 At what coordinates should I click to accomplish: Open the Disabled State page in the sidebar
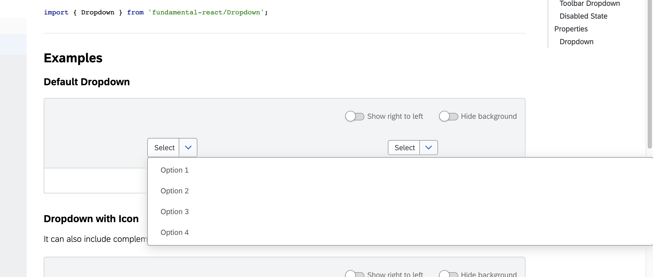584,16
